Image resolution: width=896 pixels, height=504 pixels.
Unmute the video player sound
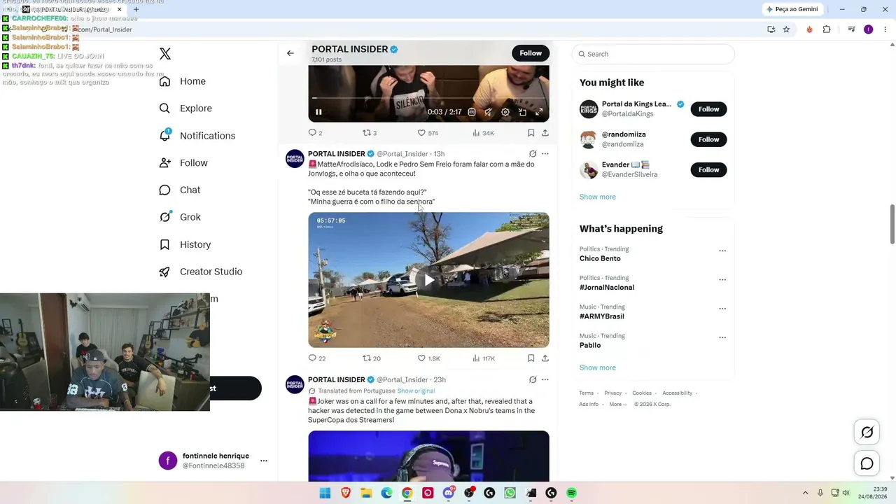(x=489, y=112)
